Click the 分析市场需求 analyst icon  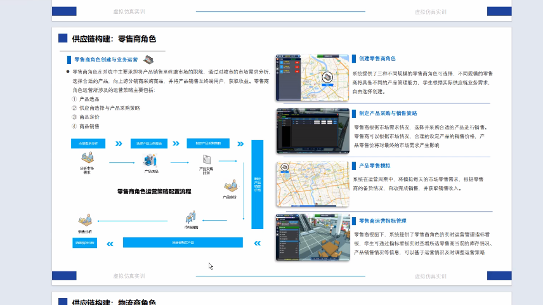coord(87,160)
